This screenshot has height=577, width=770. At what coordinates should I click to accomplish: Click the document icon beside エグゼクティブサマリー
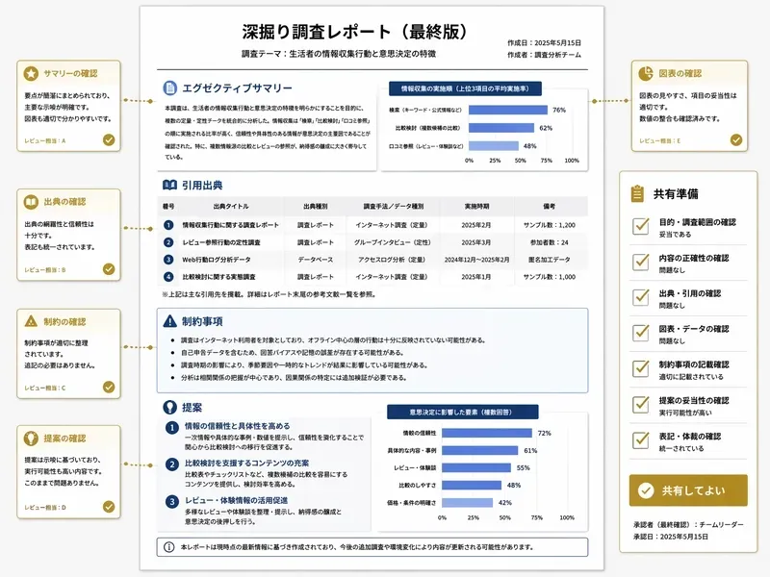click(x=169, y=88)
